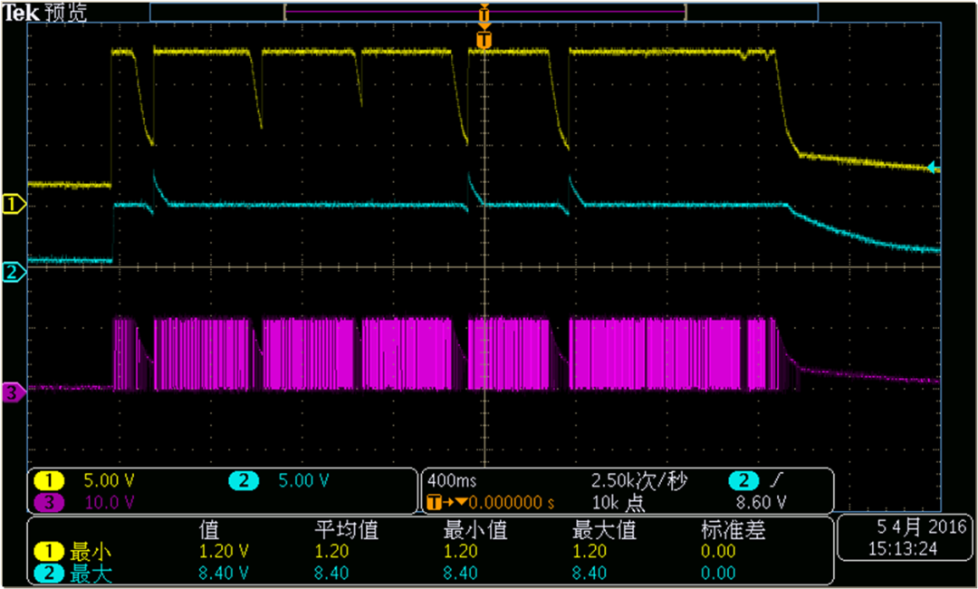Click the 最大值 column header
Screen dimensions: 978x589
[604, 530]
